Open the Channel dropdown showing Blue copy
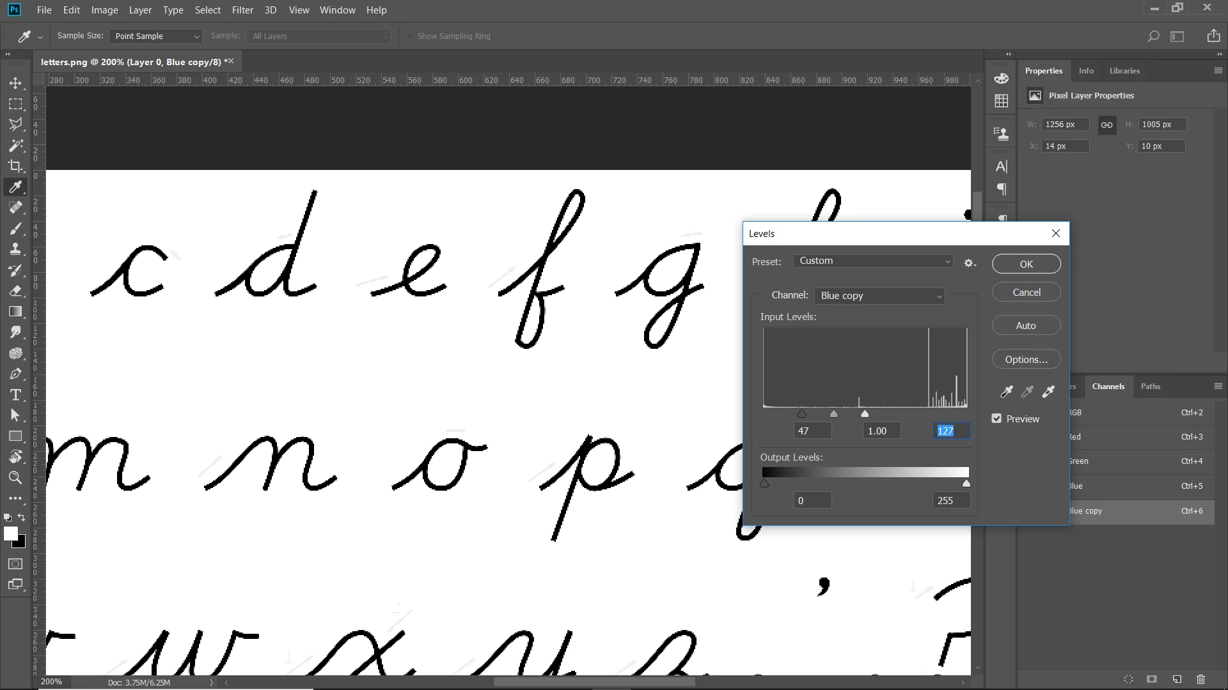Screen dimensions: 1228x690 (x=879, y=296)
